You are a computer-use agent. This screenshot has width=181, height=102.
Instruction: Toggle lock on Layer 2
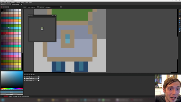(26, 79)
